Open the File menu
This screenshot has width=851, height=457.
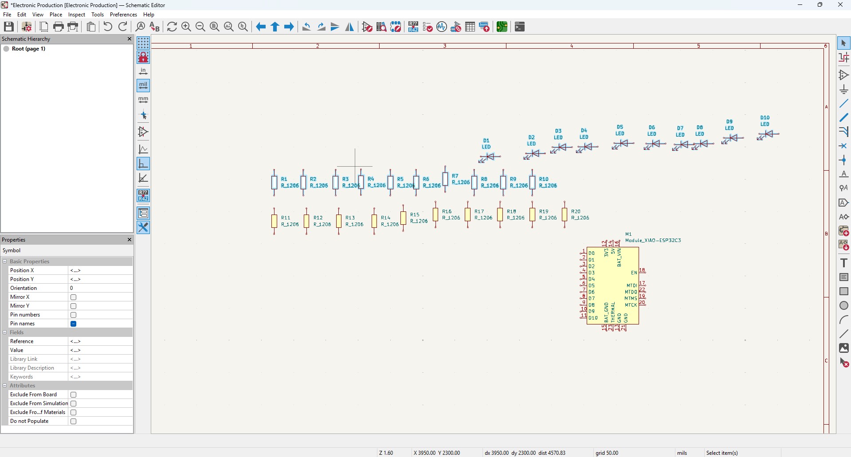click(7, 15)
